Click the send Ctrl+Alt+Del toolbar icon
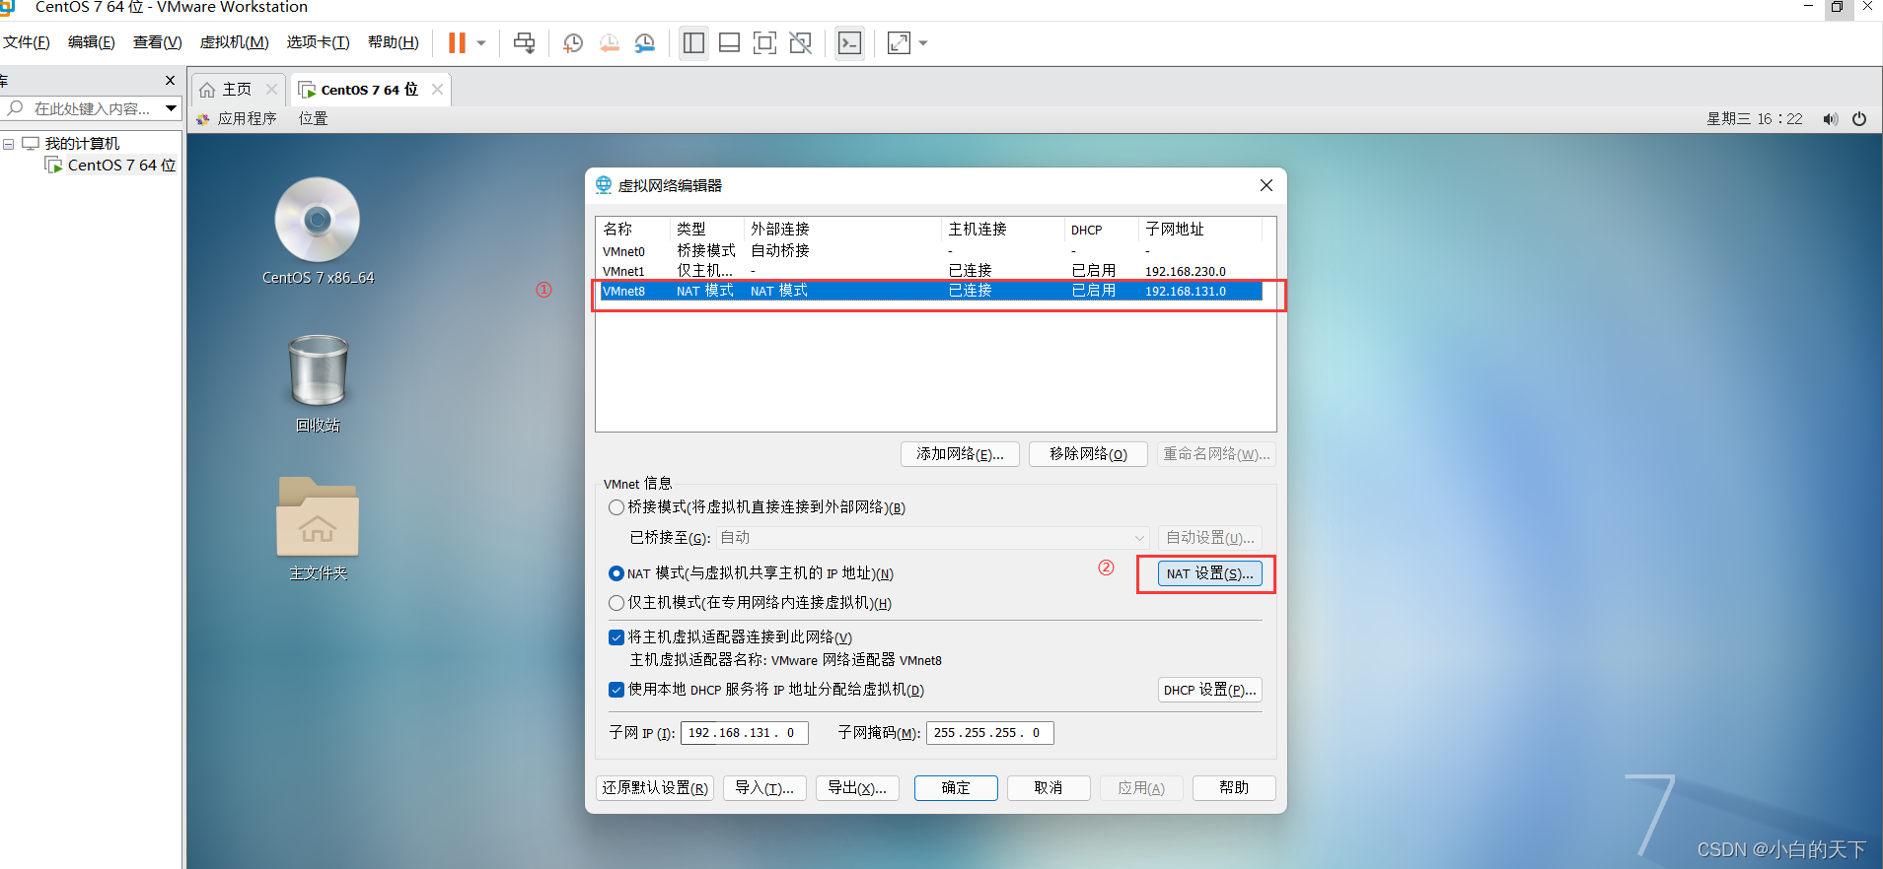The height and width of the screenshot is (869, 1883). point(525,43)
